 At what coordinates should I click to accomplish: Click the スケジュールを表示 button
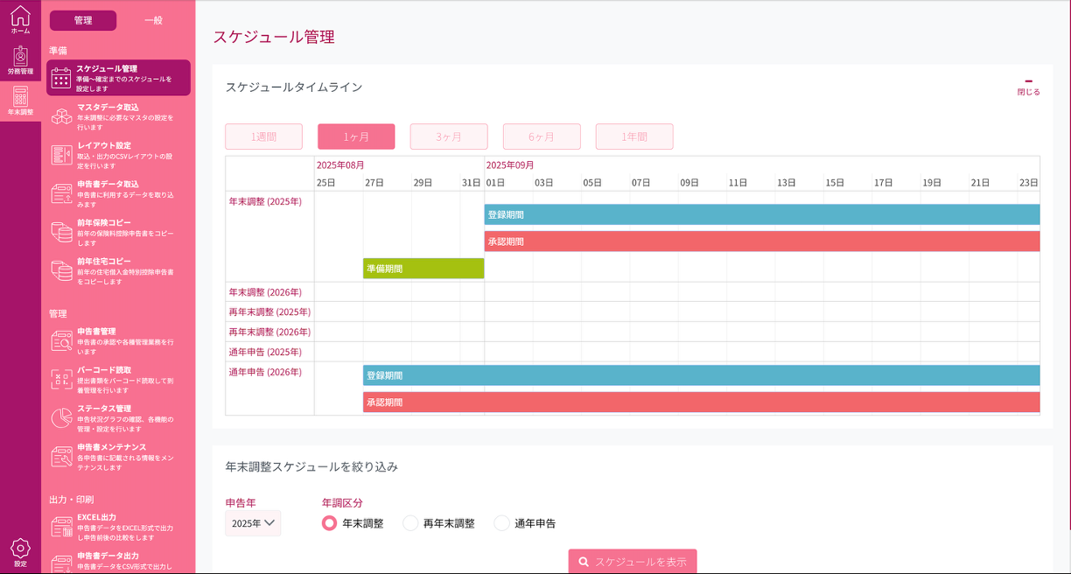[632, 561]
